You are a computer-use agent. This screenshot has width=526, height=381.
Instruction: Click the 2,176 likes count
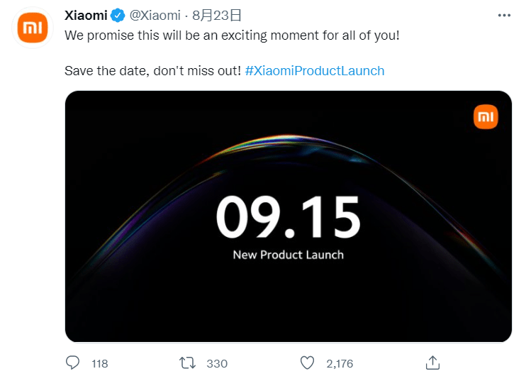pos(340,363)
